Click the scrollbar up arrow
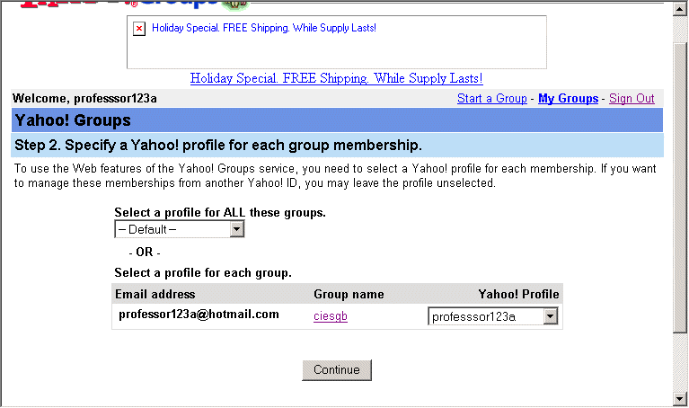Viewport: 689px width, 408px height. 679,9
